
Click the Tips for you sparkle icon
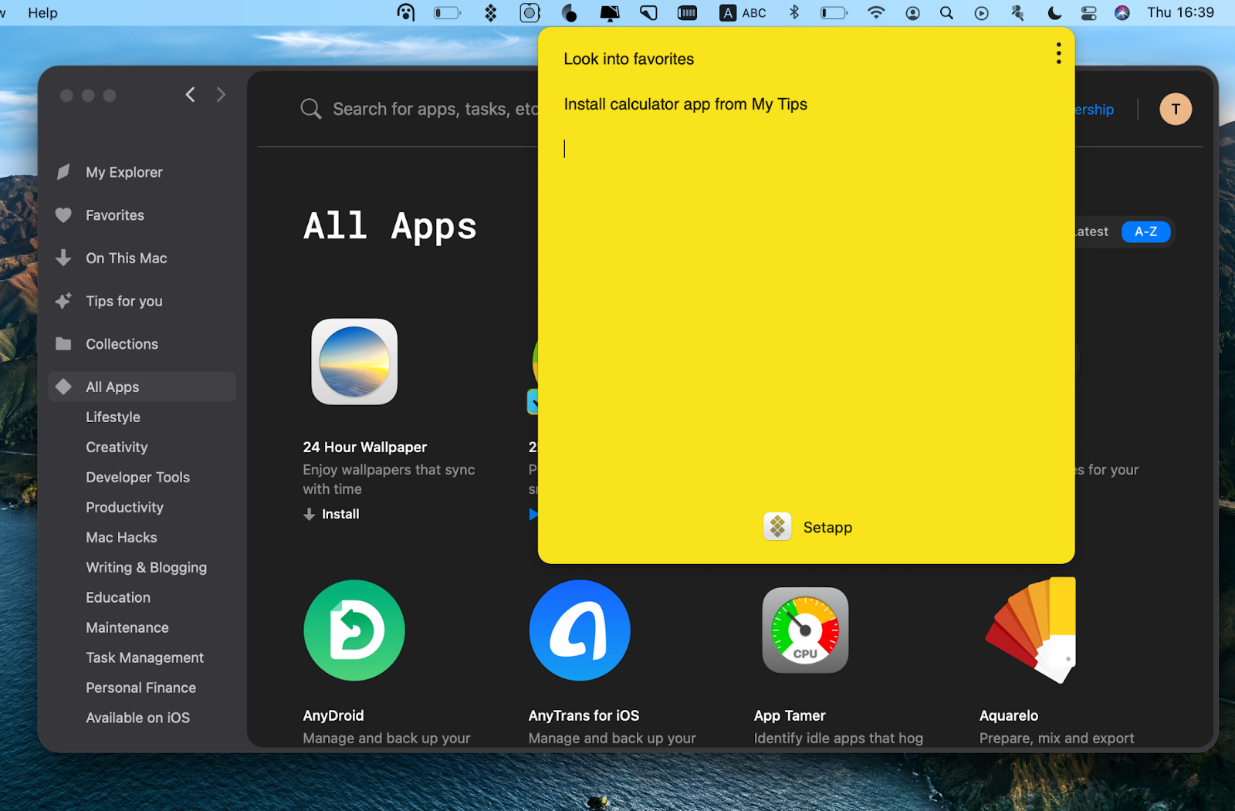coord(64,301)
